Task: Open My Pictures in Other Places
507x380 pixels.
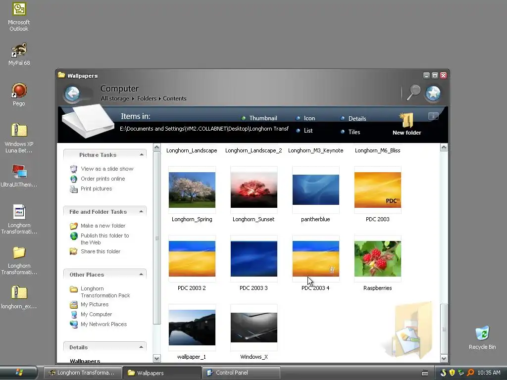Action: (95, 304)
